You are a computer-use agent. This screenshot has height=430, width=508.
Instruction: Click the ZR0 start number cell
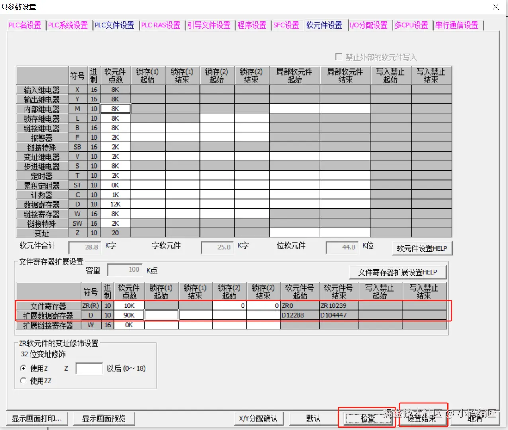[300, 305]
